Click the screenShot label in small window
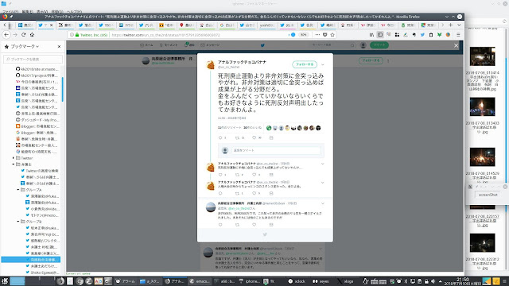The width and height of the screenshot is (509, 286). (x=488, y=195)
